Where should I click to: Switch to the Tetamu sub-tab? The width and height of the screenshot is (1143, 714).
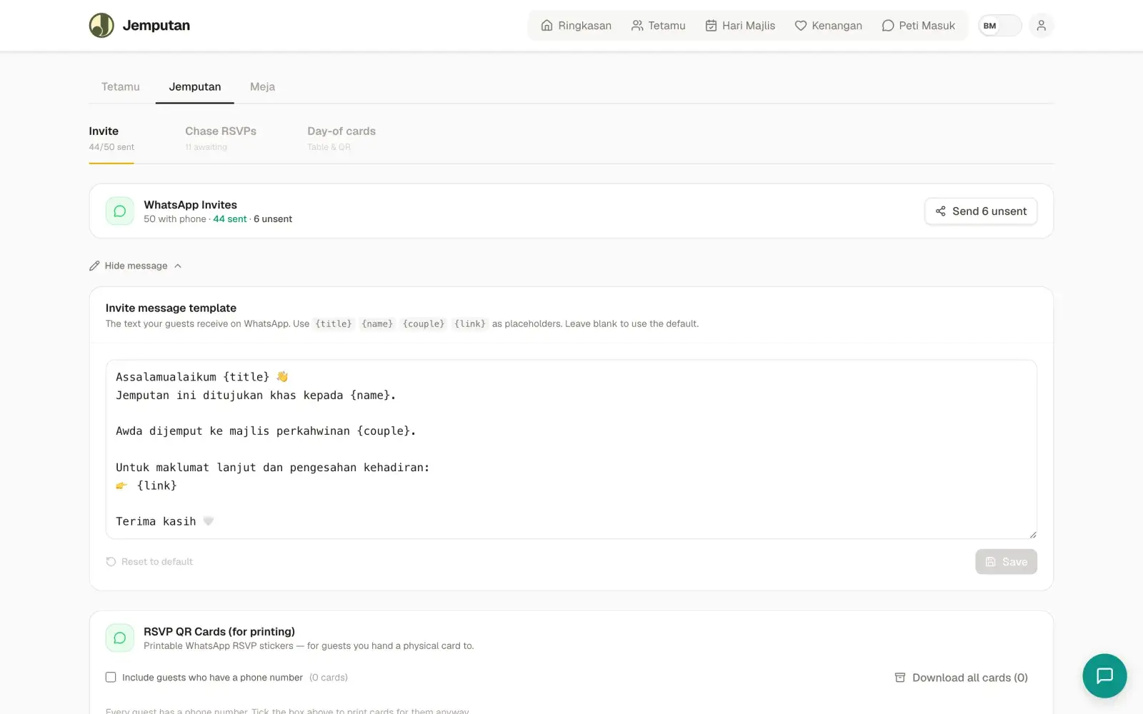point(121,86)
